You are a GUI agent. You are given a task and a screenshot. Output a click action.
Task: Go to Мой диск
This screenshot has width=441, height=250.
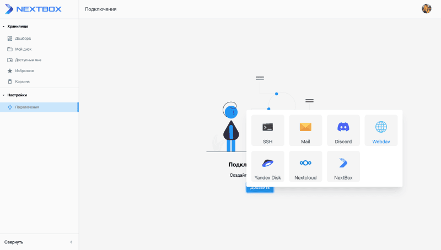point(23,49)
